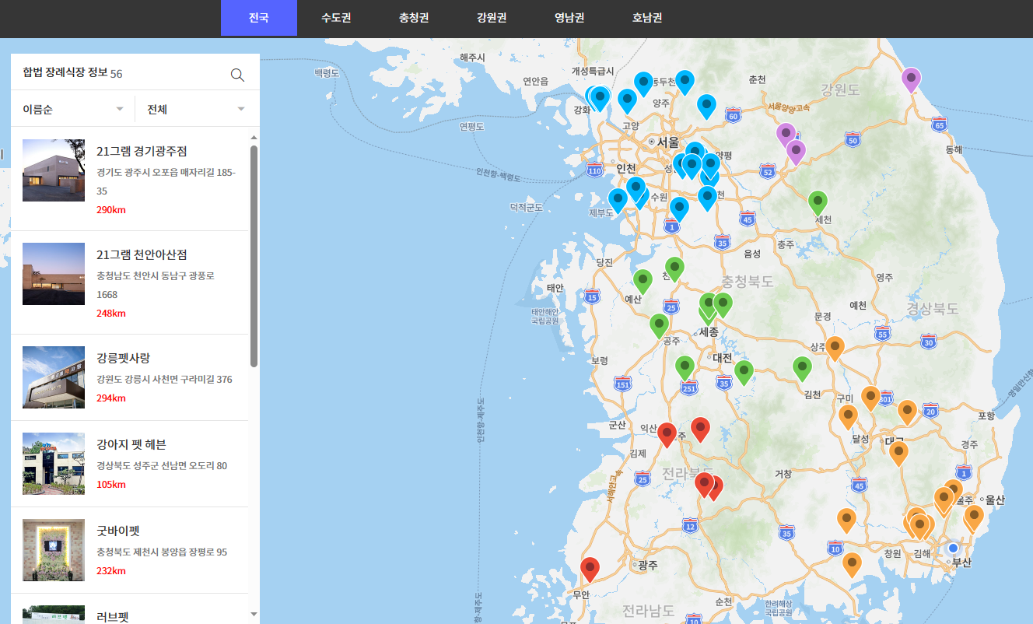Open the 강원권 tab

(492, 18)
